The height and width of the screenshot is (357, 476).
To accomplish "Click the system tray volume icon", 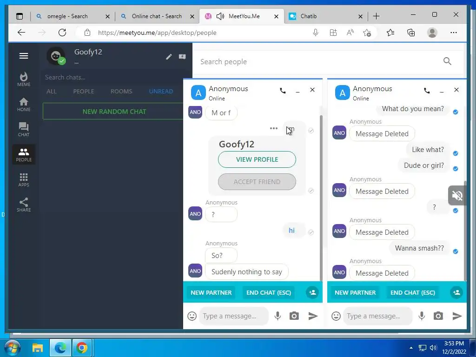I will [x=433, y=348].
